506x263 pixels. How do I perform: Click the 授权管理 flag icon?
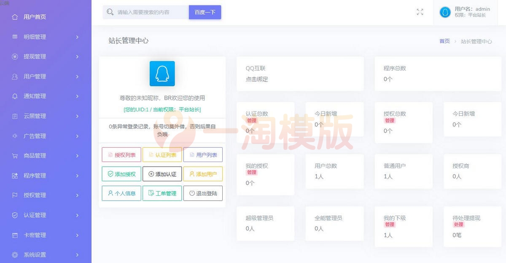pyautogui.click(x=15, y=195)
